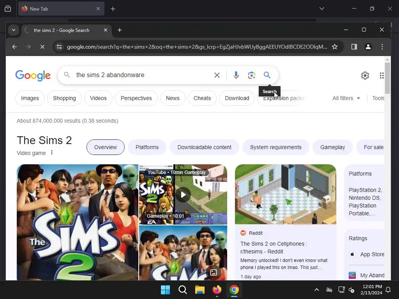
Task: Open the Reddit Sims screenshot thumbnail
Action: coord(286,194)
